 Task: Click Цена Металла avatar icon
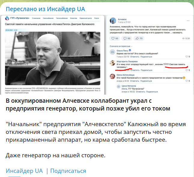[x=119, y=87]
